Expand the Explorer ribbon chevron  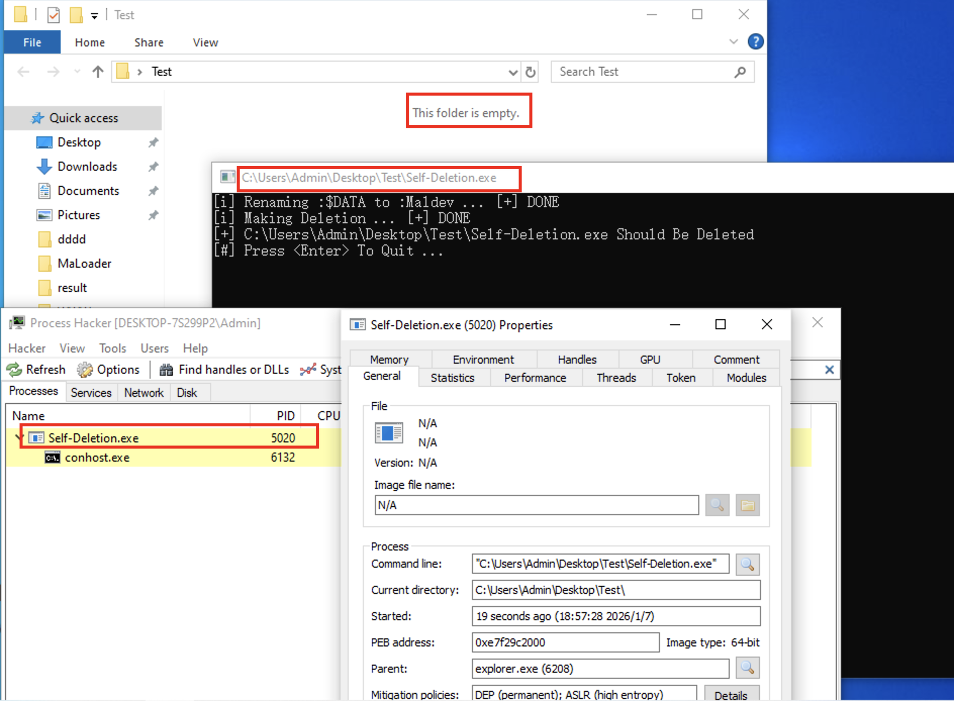pos(733,42)
